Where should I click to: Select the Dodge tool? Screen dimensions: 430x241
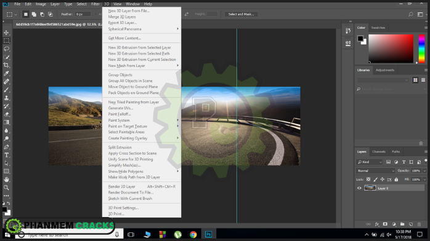[x=6, y=139]
